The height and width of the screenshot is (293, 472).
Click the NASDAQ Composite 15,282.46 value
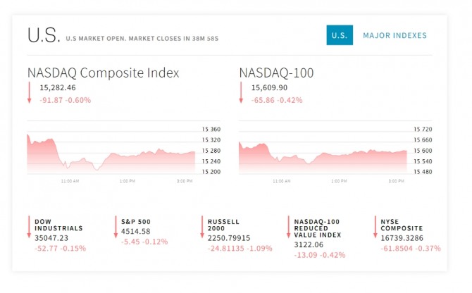(58, 88)
